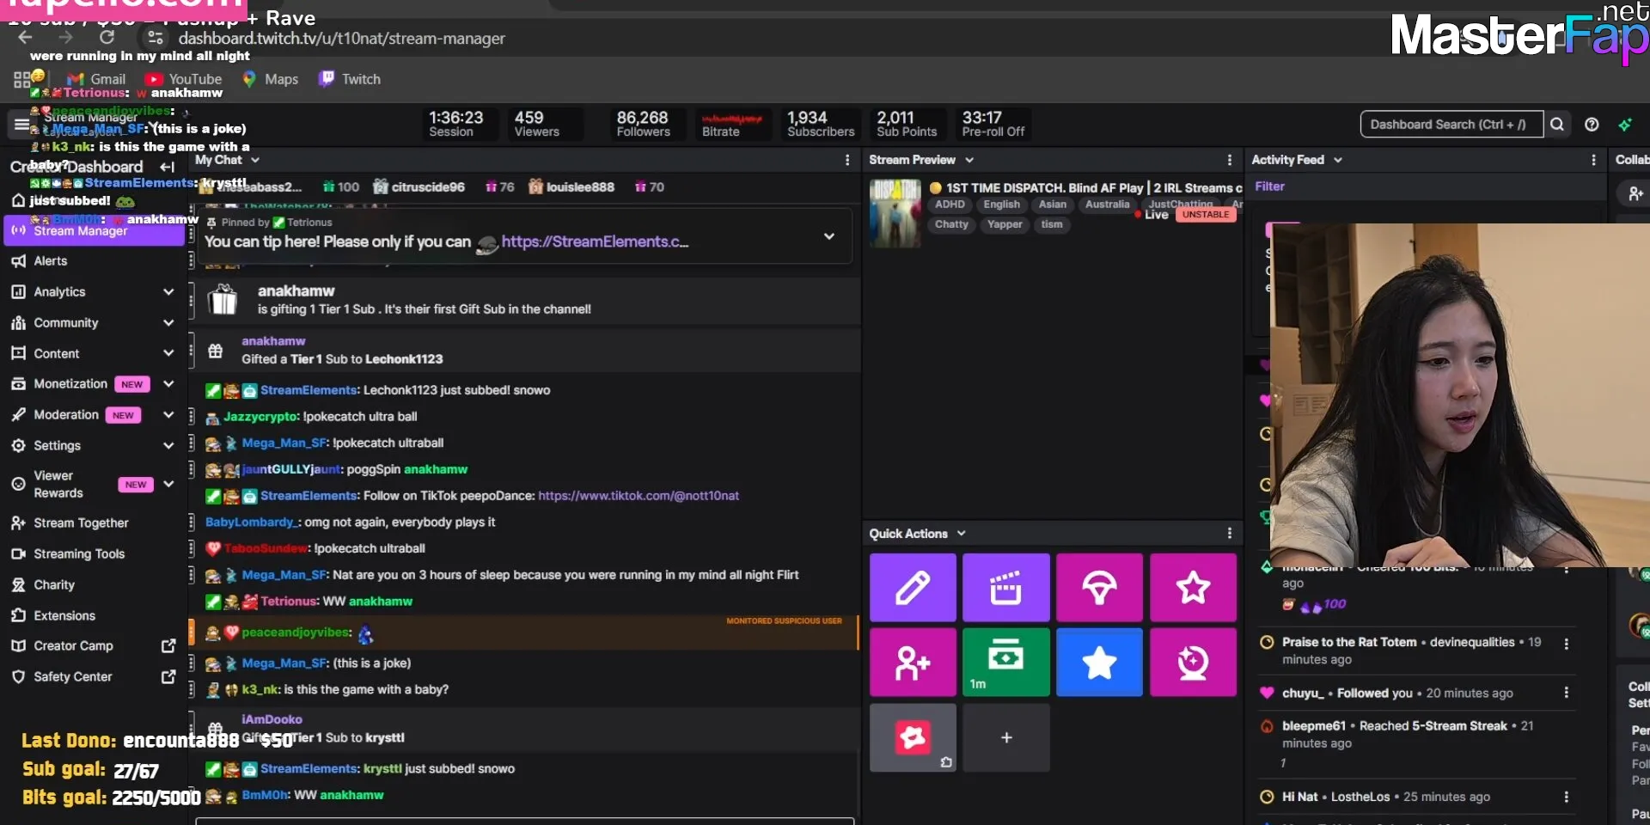The height and width of the screenshot is (825, 1650).
Task: Click the webcam sparkle quick action tile
Action: (x=1193, y=662)
